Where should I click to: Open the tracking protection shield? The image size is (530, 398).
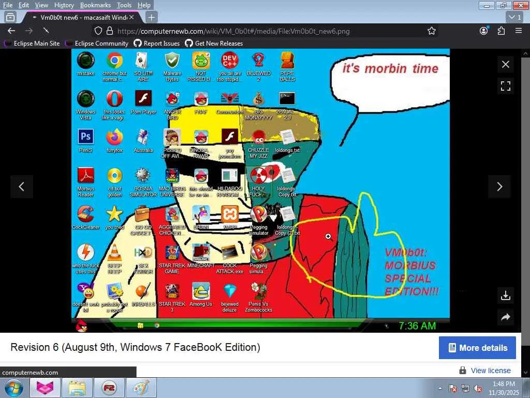98,31
